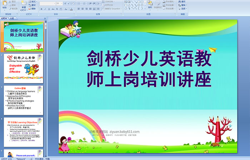Click the Cut (剪切) button

tap(12, 1)
